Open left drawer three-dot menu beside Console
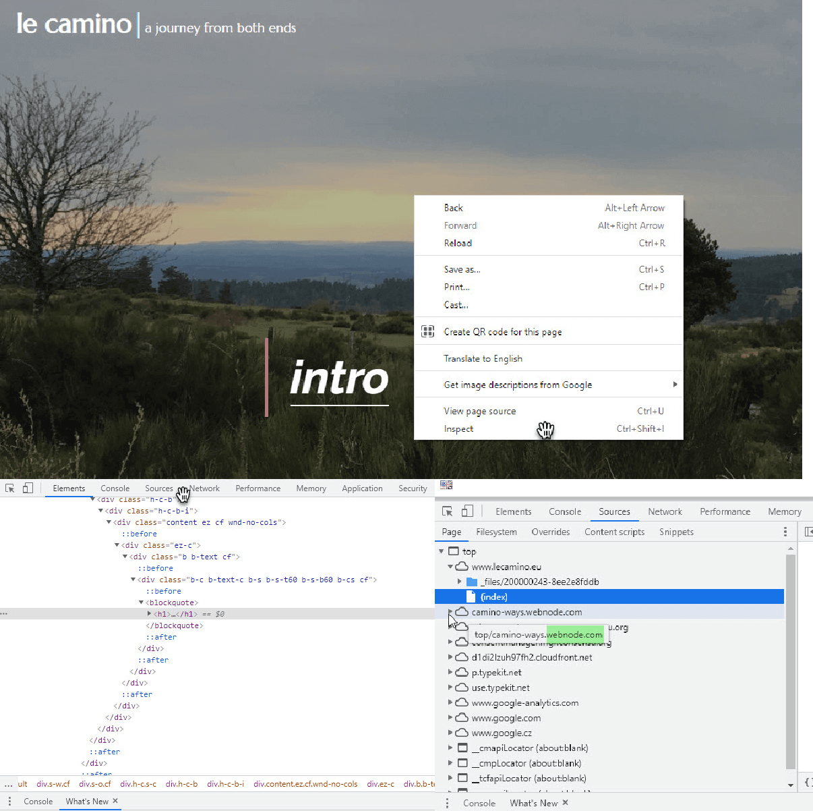 pos(9,801)
